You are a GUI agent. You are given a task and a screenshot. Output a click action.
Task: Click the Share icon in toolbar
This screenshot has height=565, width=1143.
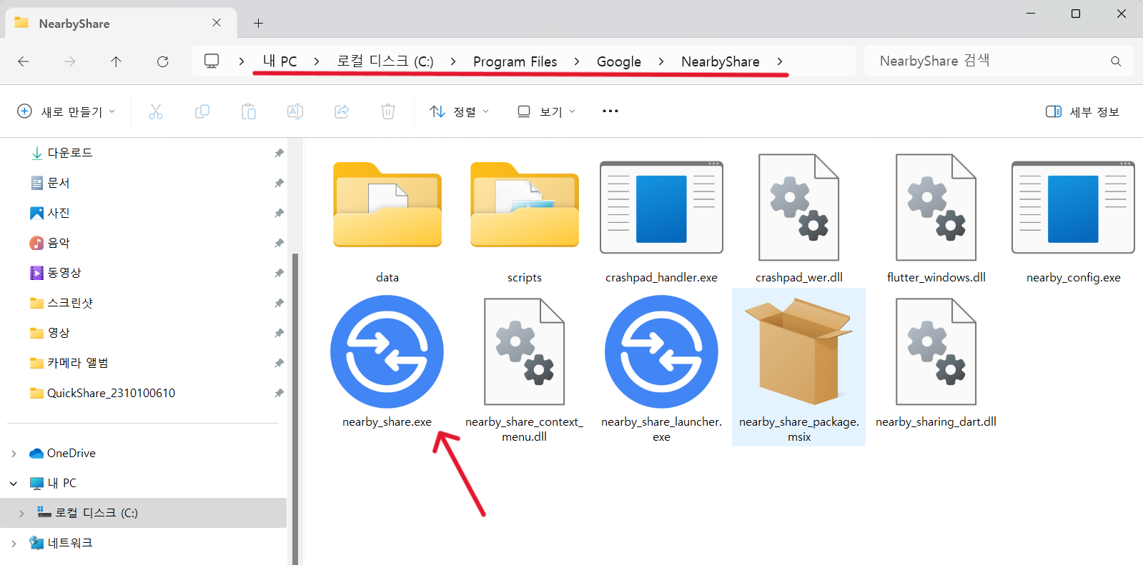[342, 111]
